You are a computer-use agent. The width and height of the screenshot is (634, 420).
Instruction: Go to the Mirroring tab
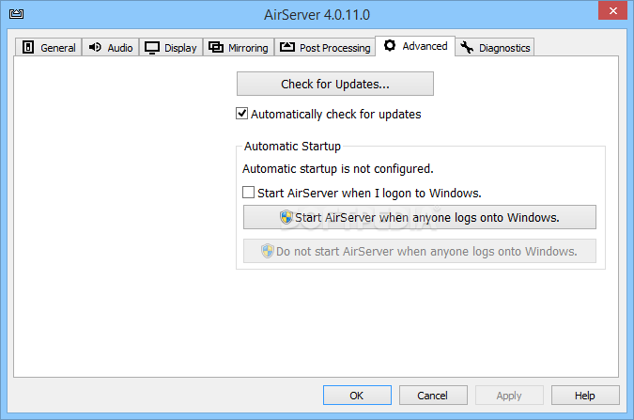pos(239,47)
